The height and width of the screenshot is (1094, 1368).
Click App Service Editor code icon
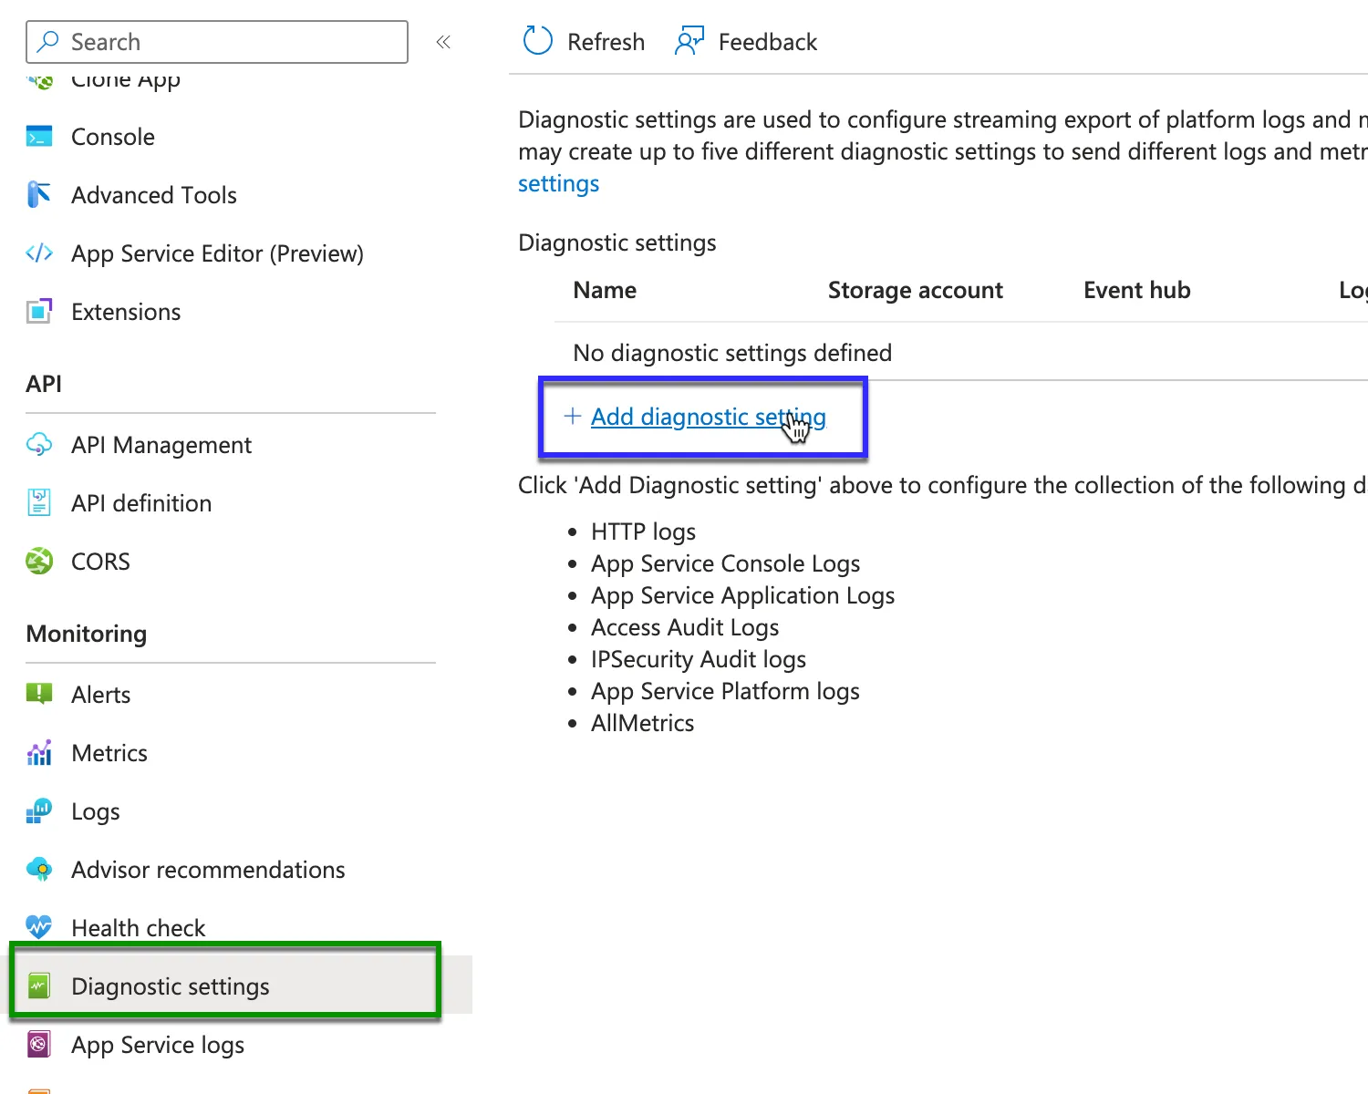[39, 253]
